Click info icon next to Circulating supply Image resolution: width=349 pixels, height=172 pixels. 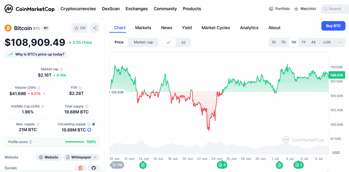(89, 124)
